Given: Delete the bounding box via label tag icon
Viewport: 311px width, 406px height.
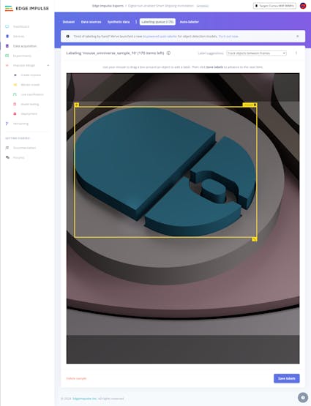Looking at the screenshot, I should (255, 105).
